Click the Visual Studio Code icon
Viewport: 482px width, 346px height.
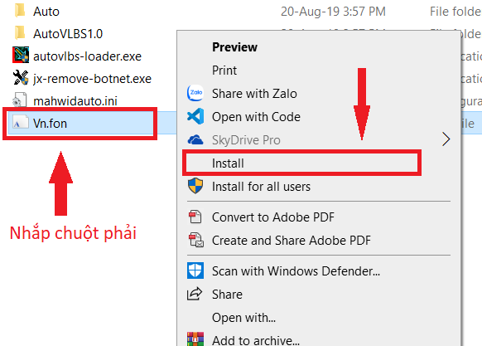click(x=195, y=116)
